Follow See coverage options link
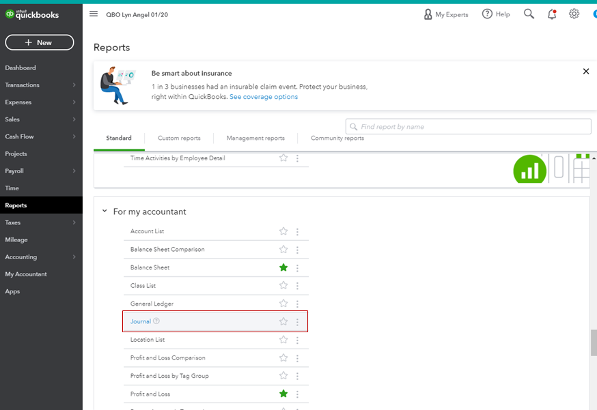 click(x=264, y=97)
